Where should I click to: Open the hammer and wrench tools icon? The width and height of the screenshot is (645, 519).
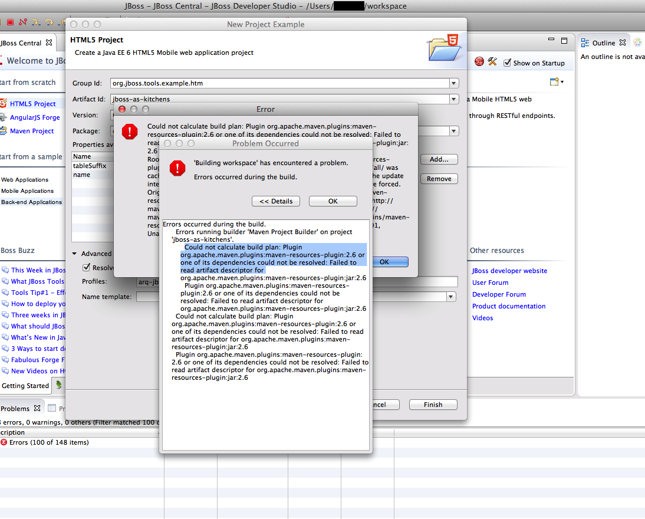pyautogui.click(x=492, y=62)
